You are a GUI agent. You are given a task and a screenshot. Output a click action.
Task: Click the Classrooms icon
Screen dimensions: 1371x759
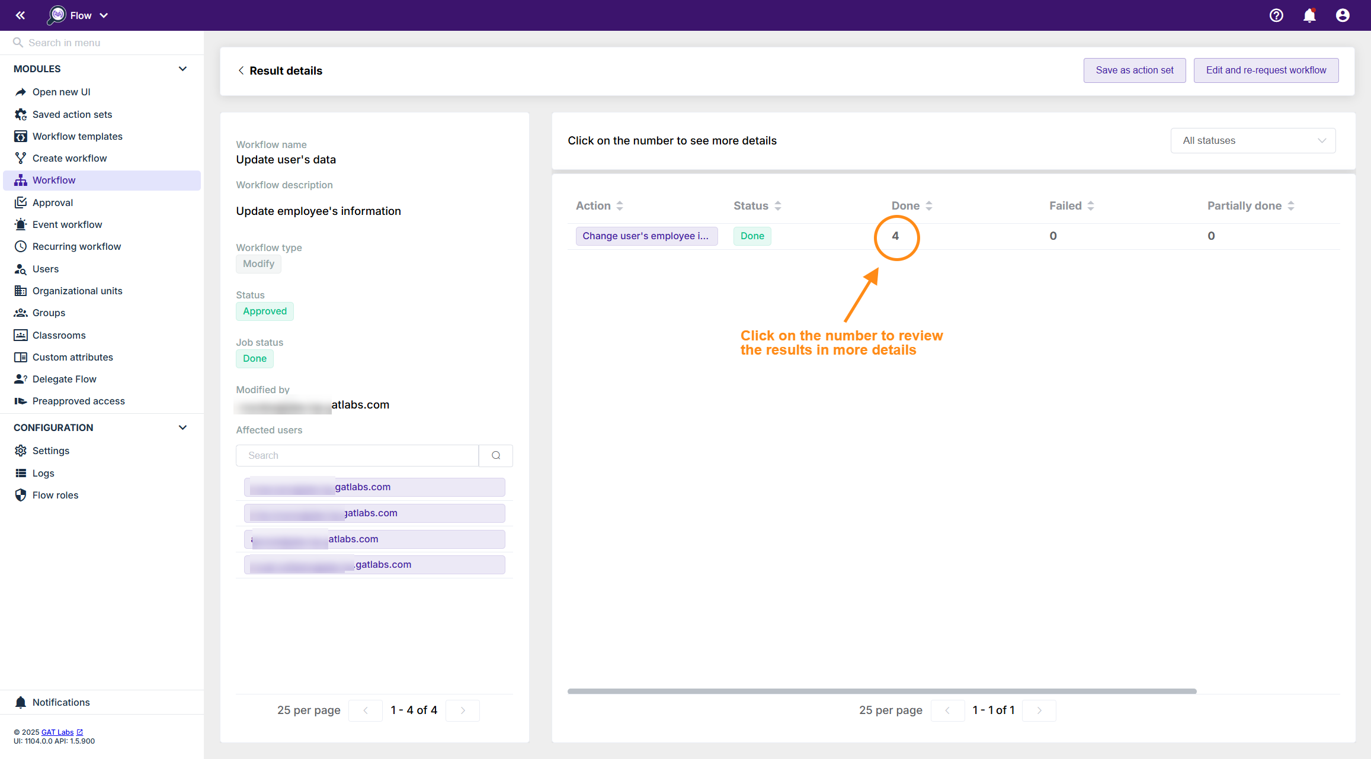click(21, 335)
